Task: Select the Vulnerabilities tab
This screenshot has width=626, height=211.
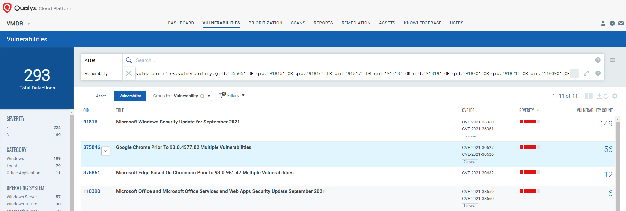Action: click(221, 23)
